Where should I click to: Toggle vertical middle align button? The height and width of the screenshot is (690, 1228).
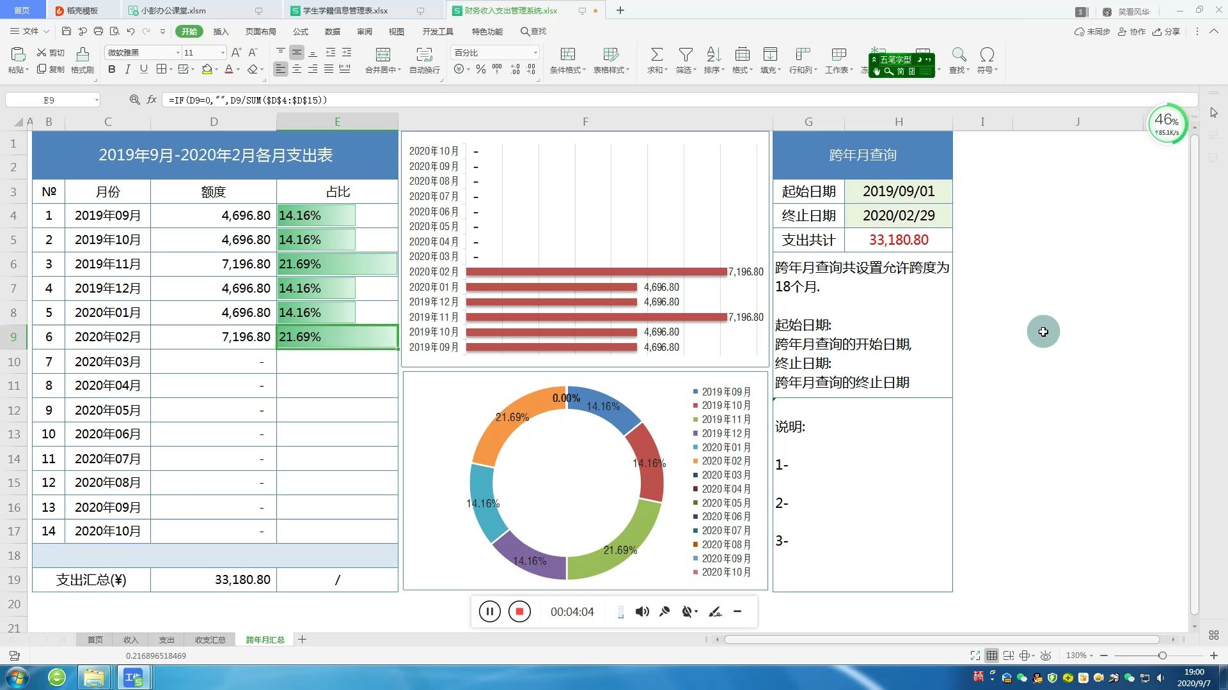[297, 52]
